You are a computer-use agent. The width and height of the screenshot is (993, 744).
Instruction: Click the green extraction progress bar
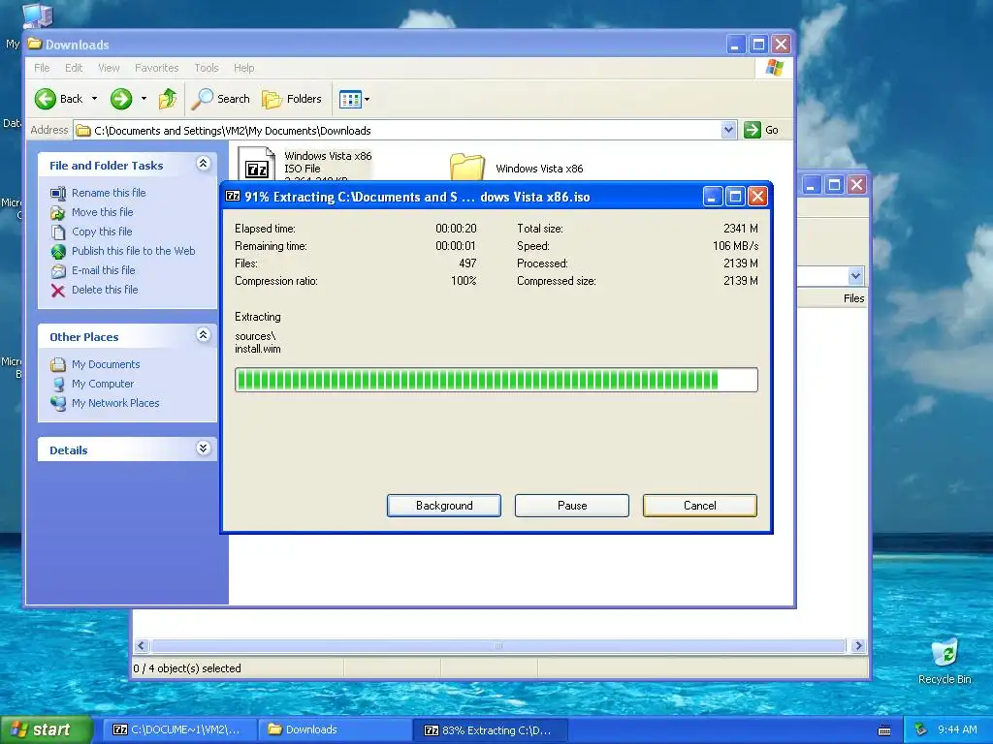(x=496, y=380)
